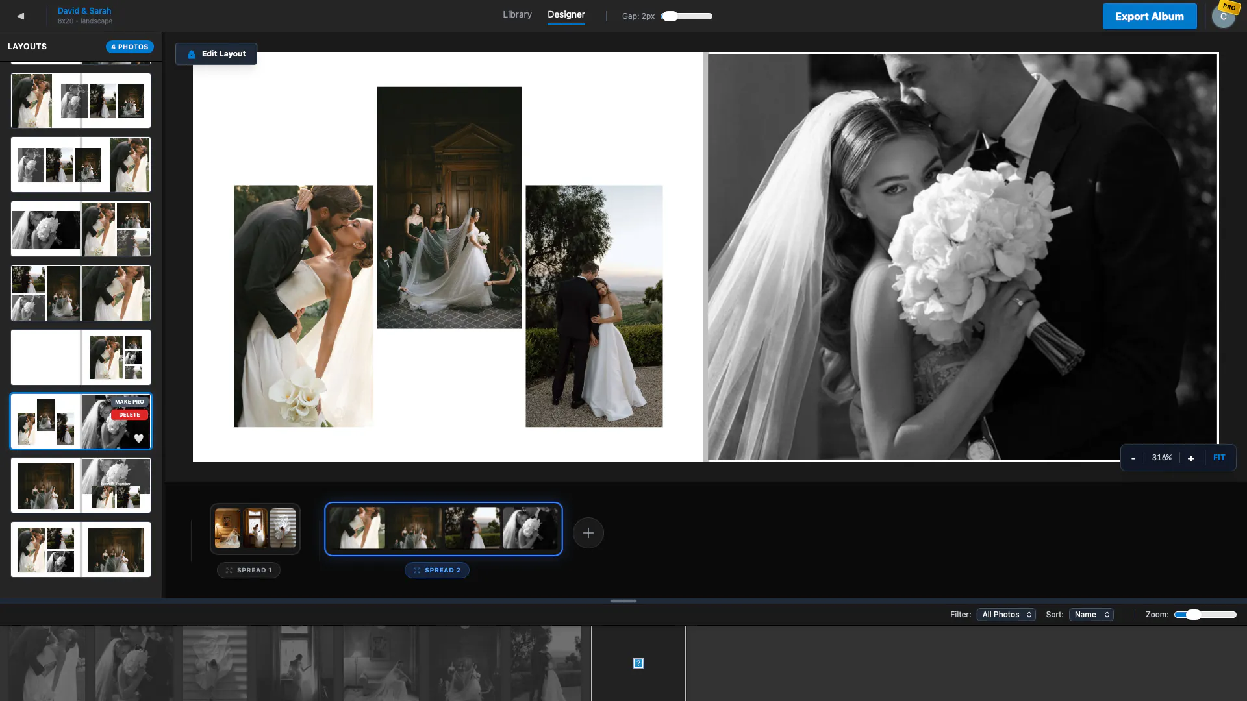The image size is (1247, 701).
Task: Open the Filter All Photos dropdown
Action: pyautogui.click(x=1006, y=615)
